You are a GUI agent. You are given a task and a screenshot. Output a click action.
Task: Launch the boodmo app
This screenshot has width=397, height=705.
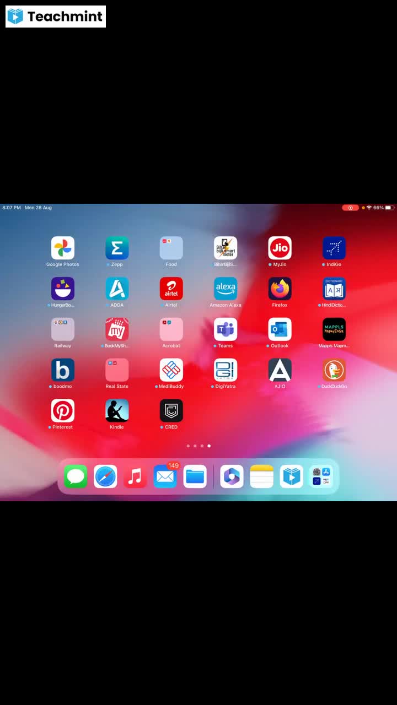tap(63, 370)
